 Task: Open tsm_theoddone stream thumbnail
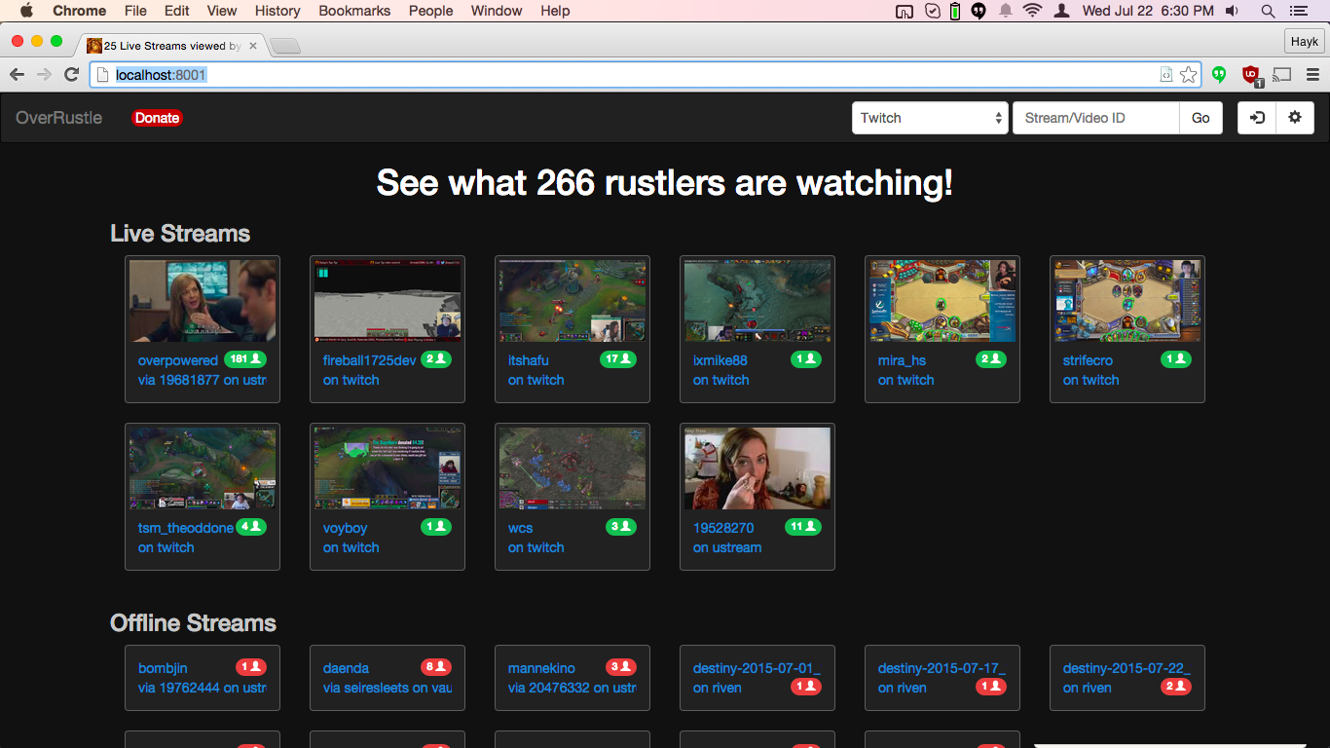pyautogui.click(x=203, y=467)
